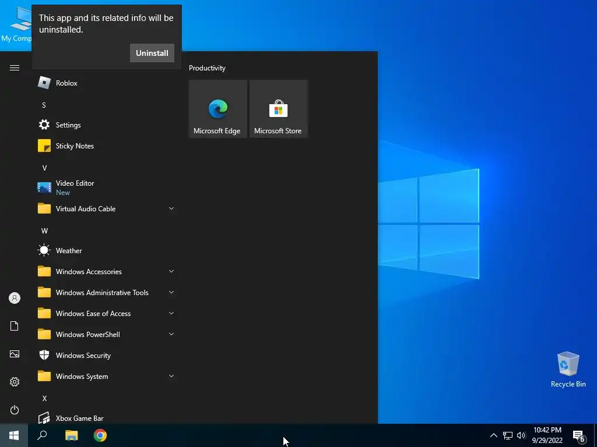Jump to letter V section
597x447 pixels.
point(44,168)
